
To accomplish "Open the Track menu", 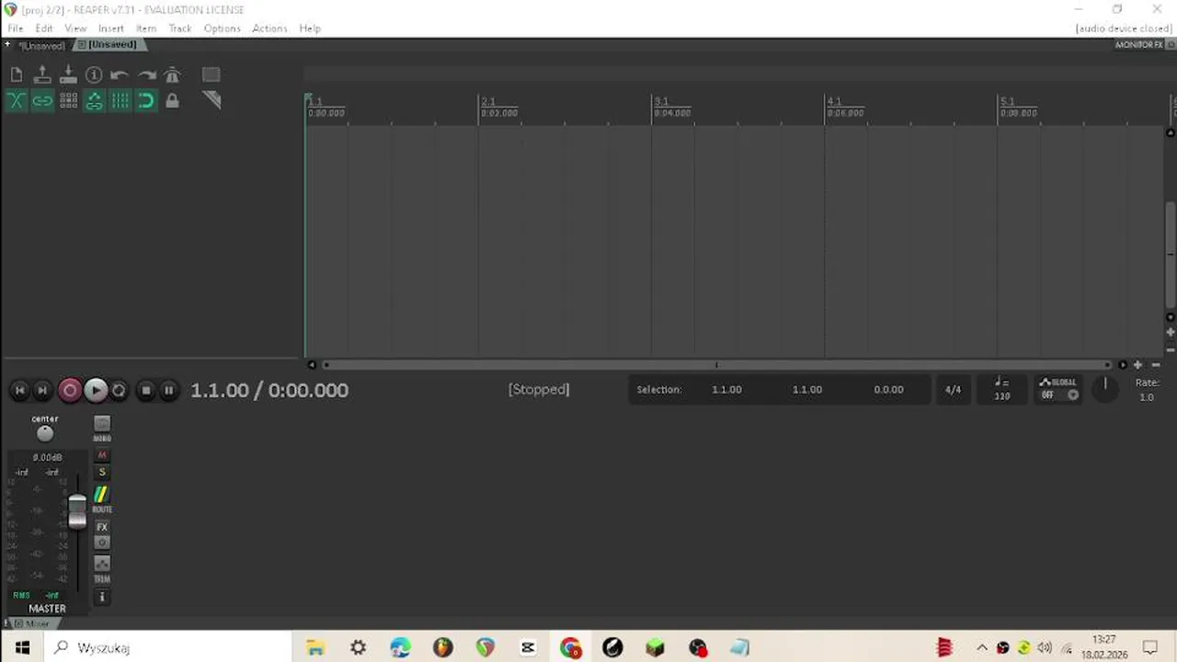I will click(x=180, y=29).
